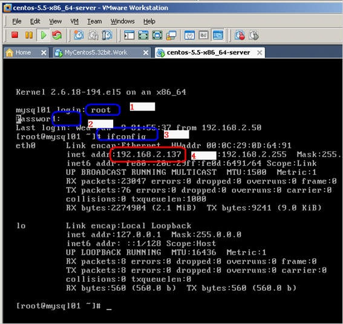The width and height of the screenshot is (343, 324).
Task: Click the TX packets:76 text
Action: pyautogui.click(x=99, y=190)
